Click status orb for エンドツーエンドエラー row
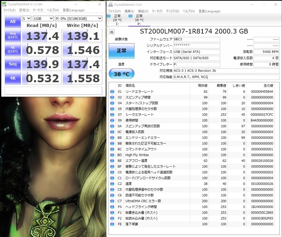282x237 pixels. tap(112, 138)
